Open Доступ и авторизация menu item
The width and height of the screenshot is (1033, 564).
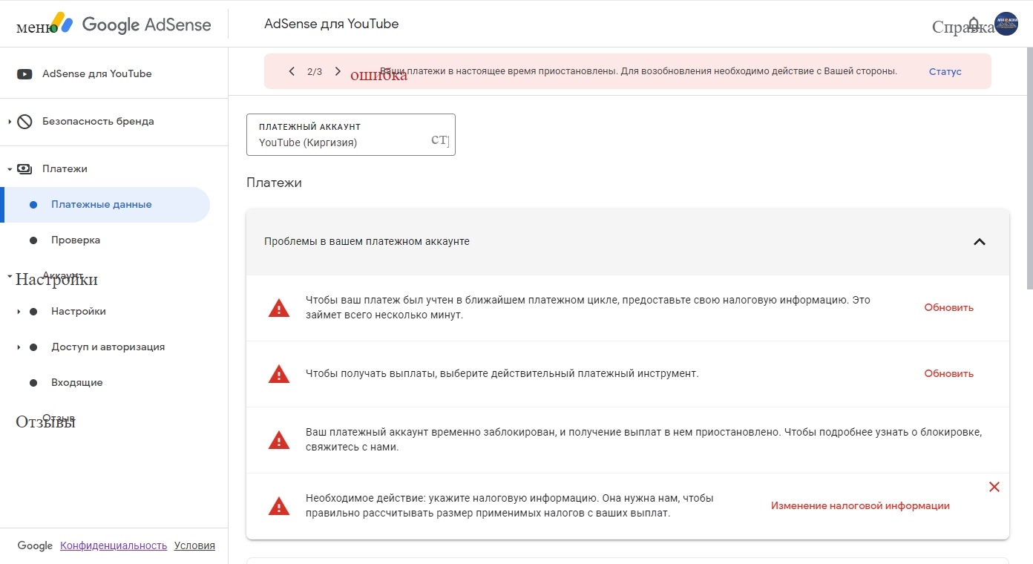tap(105, 347)
